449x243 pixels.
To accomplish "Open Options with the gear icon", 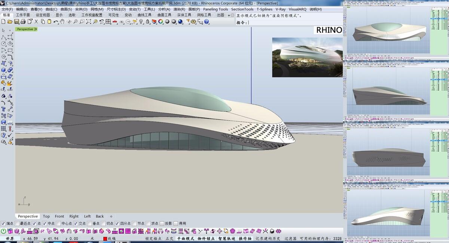I will point(193,22).
